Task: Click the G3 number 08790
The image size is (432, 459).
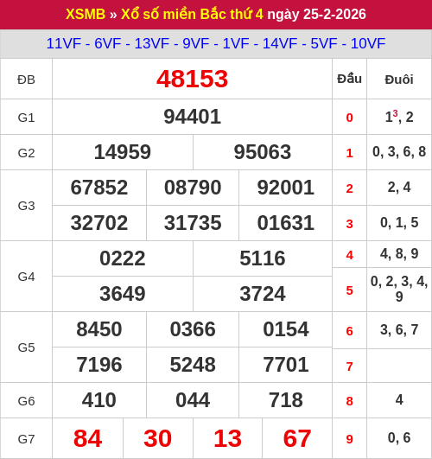Action: coord(193,188)
